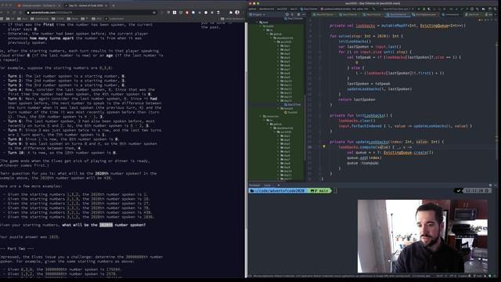Screen dimensions: 501x282
Task: Hide the Project tool window
Action: tap(304, 14)
